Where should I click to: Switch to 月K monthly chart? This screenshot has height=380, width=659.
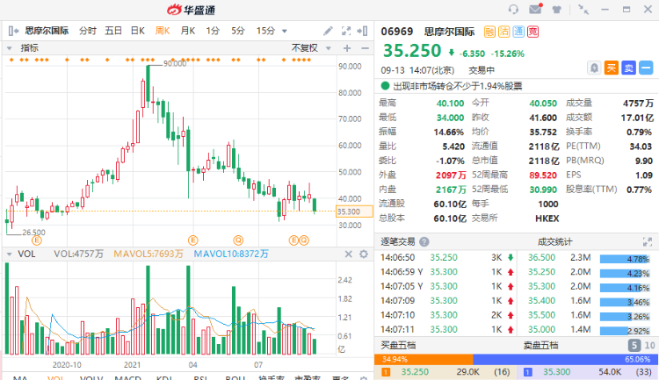tap(187, 31)
